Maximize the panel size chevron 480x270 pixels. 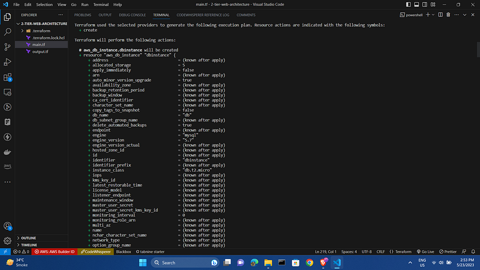pos(465,15)
